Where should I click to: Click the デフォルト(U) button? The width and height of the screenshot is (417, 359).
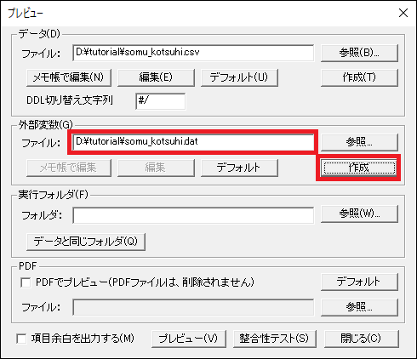[x=239, y=77]
